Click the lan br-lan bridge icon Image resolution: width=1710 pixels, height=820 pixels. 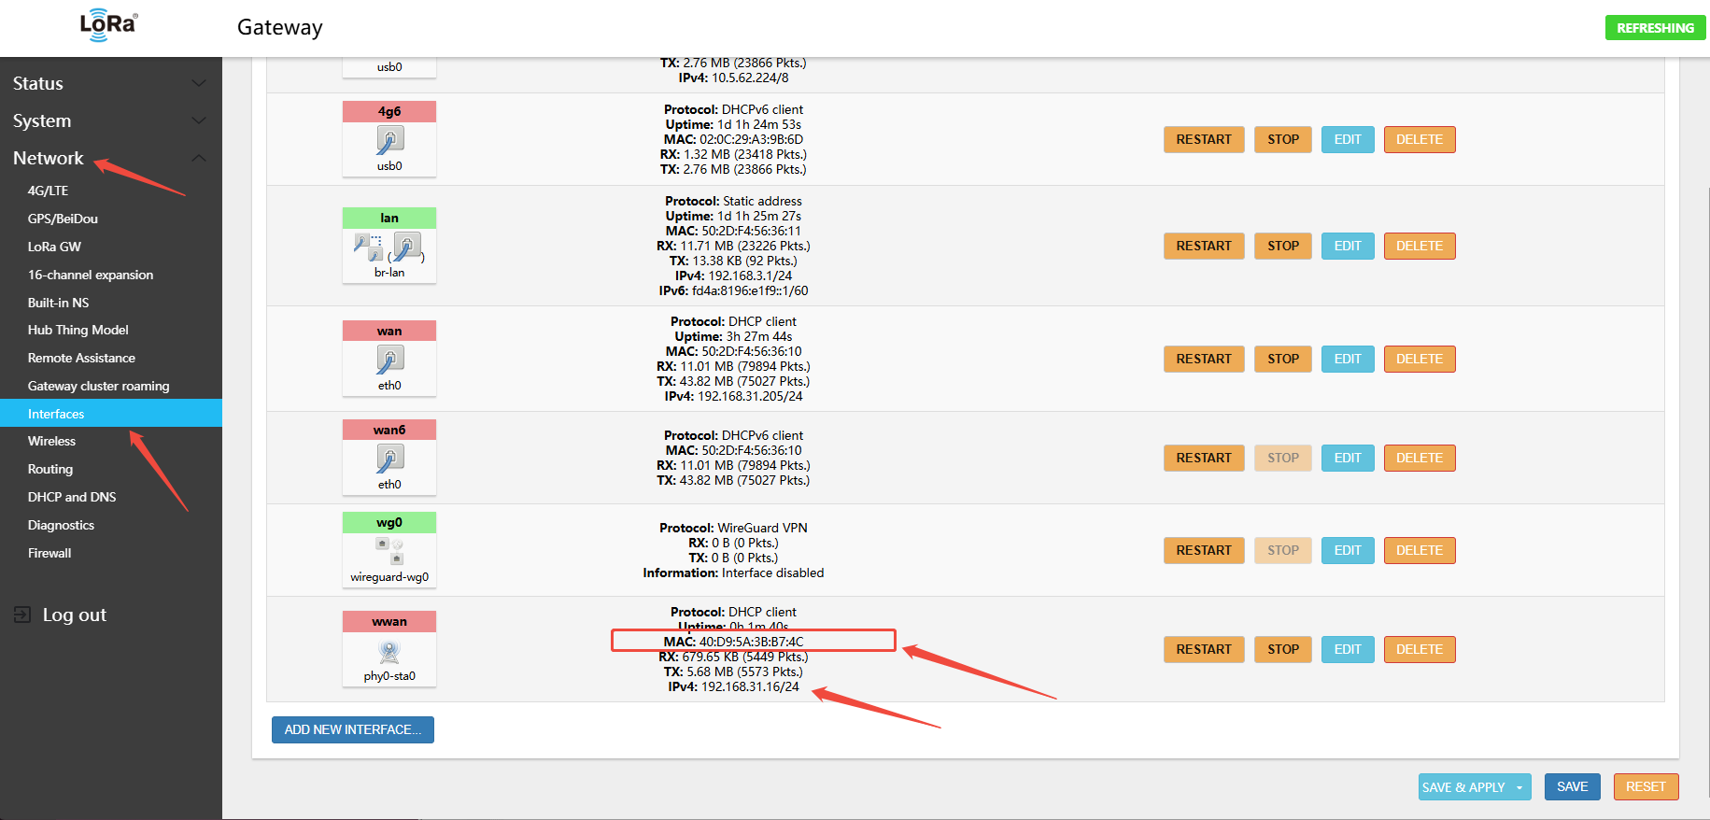tap(389, 247)
